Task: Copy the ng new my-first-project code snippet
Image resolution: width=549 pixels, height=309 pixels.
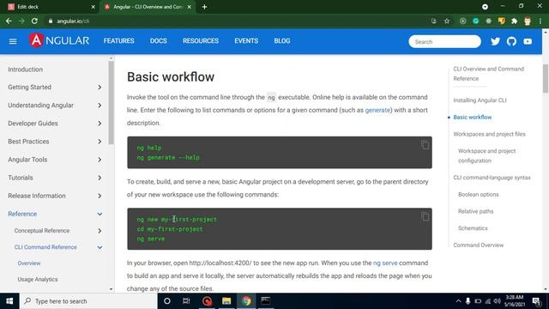Action: 425,216
